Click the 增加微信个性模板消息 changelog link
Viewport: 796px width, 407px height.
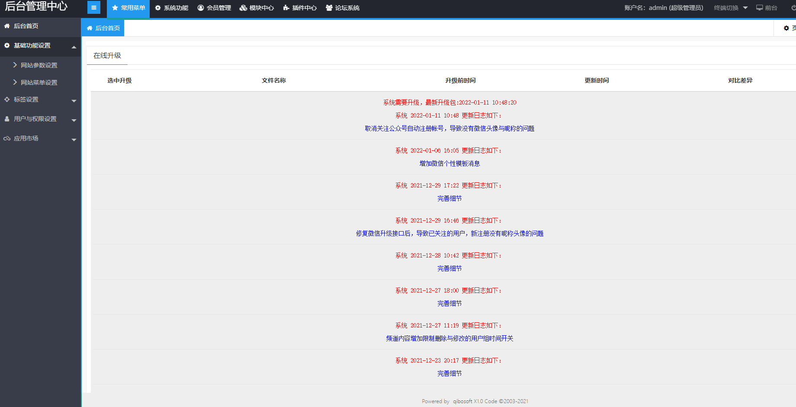[x=449, y=163]
